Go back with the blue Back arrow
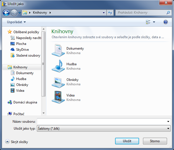174x150 pixels. [6, 13]
